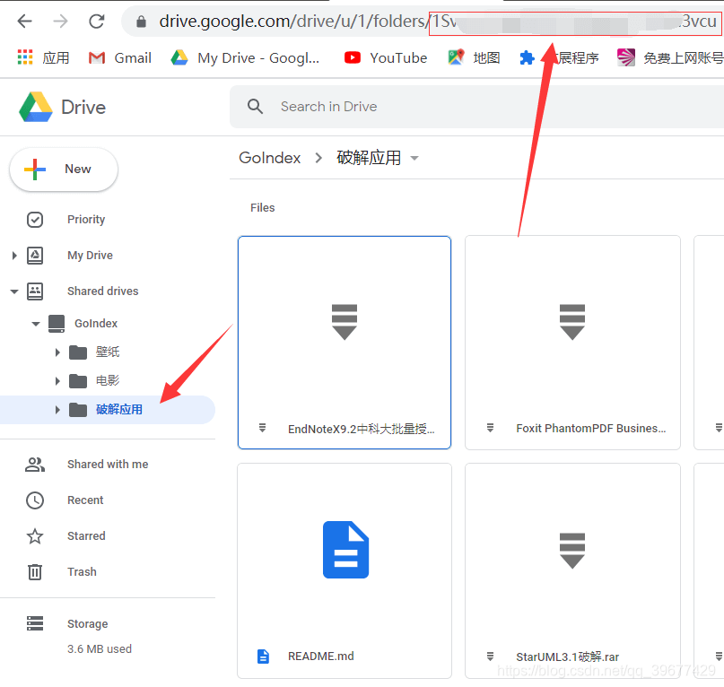This screenshot has height=687, width=724.
Task: Select the GoIndex shared drive
Action: point(96,323)
